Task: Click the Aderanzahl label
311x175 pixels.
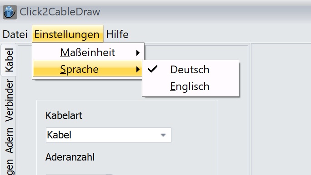Action: (70, 157)
